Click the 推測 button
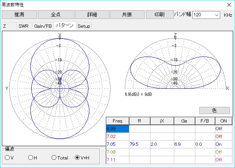 point(19,15)
